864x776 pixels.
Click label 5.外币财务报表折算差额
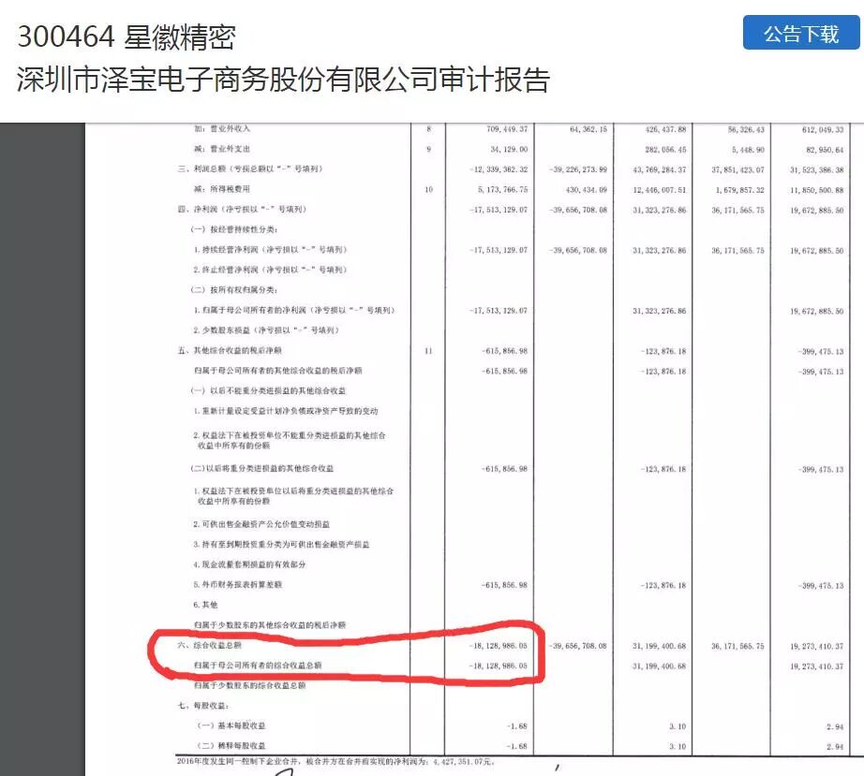point(238,584)
